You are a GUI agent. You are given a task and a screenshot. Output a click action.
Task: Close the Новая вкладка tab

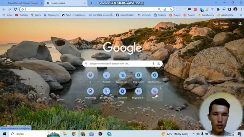pos(85,3)
